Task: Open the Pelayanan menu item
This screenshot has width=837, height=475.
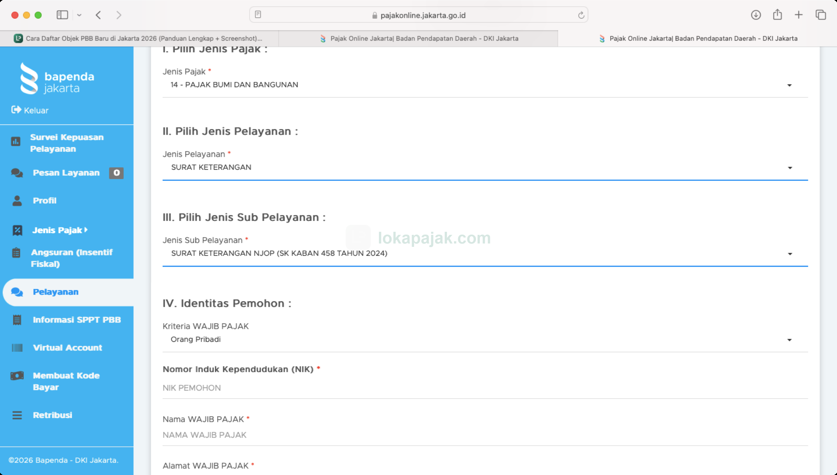Action: (x=56, y=292)
